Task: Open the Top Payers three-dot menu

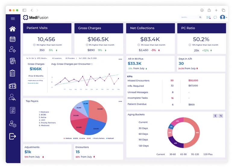Action: 120,101
